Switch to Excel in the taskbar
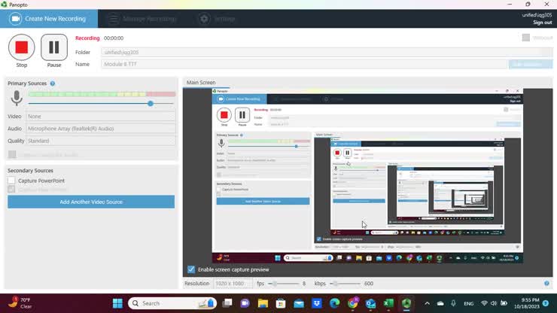The image size is (557, 313). pos(388,303)
